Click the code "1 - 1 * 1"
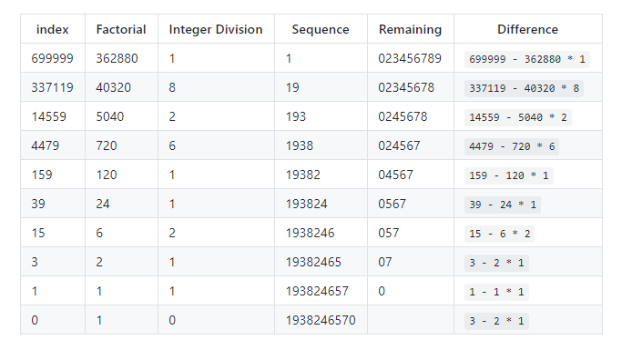The image size is (622, 350). 496,292
